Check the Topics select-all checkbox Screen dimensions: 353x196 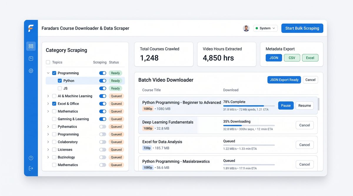click(48, 62)
